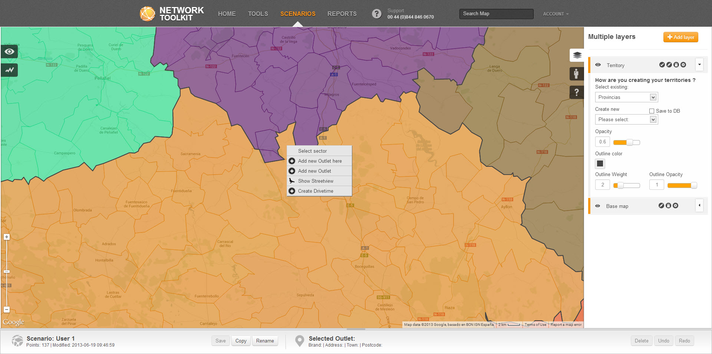
Task: Open the Provincias select existing dropdown
Action: [x=626, y=97]
